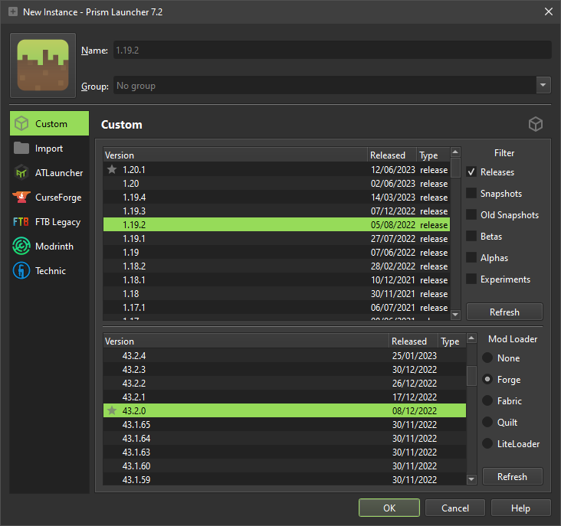Choose Quilt as mod loader
This screenshot has width=561, height=526.
(x=487, y=422)
